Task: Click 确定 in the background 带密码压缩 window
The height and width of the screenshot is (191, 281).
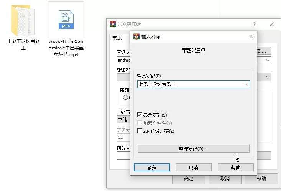Action: [189, 179]
